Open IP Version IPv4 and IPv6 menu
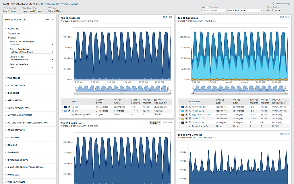Screen dimensions: 294x184 [55, 11]
